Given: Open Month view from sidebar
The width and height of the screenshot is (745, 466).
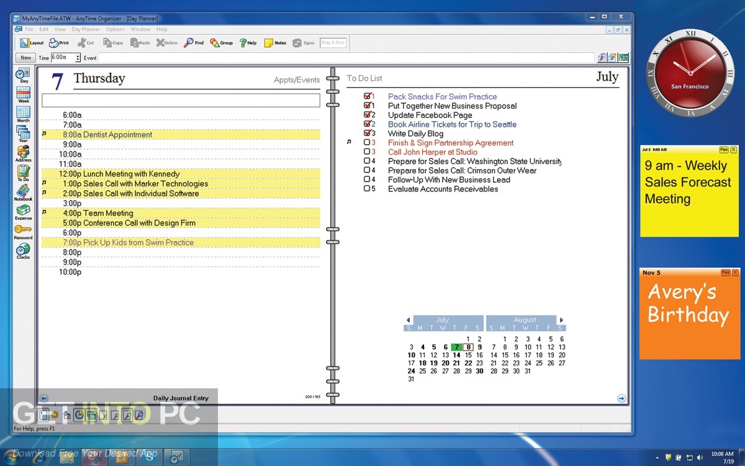Looking at the screenshot, I should click(24, 114).
